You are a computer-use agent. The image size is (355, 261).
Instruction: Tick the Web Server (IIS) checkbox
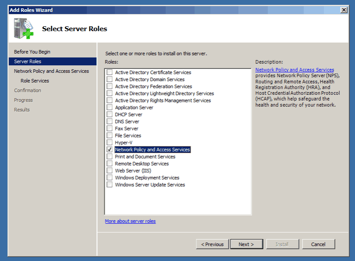click(110, 171)
